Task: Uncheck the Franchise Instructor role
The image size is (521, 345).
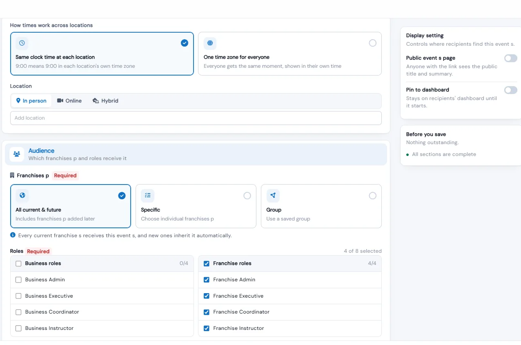Action: (206, 328)
